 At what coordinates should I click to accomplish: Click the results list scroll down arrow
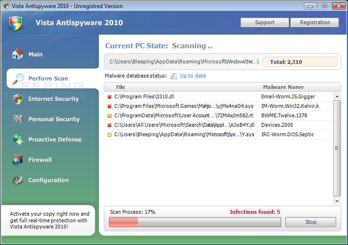tap(337, 201)
